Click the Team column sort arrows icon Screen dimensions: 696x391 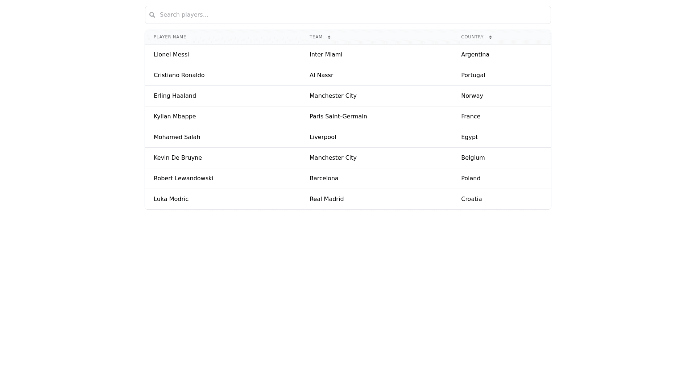pos(329,37)
